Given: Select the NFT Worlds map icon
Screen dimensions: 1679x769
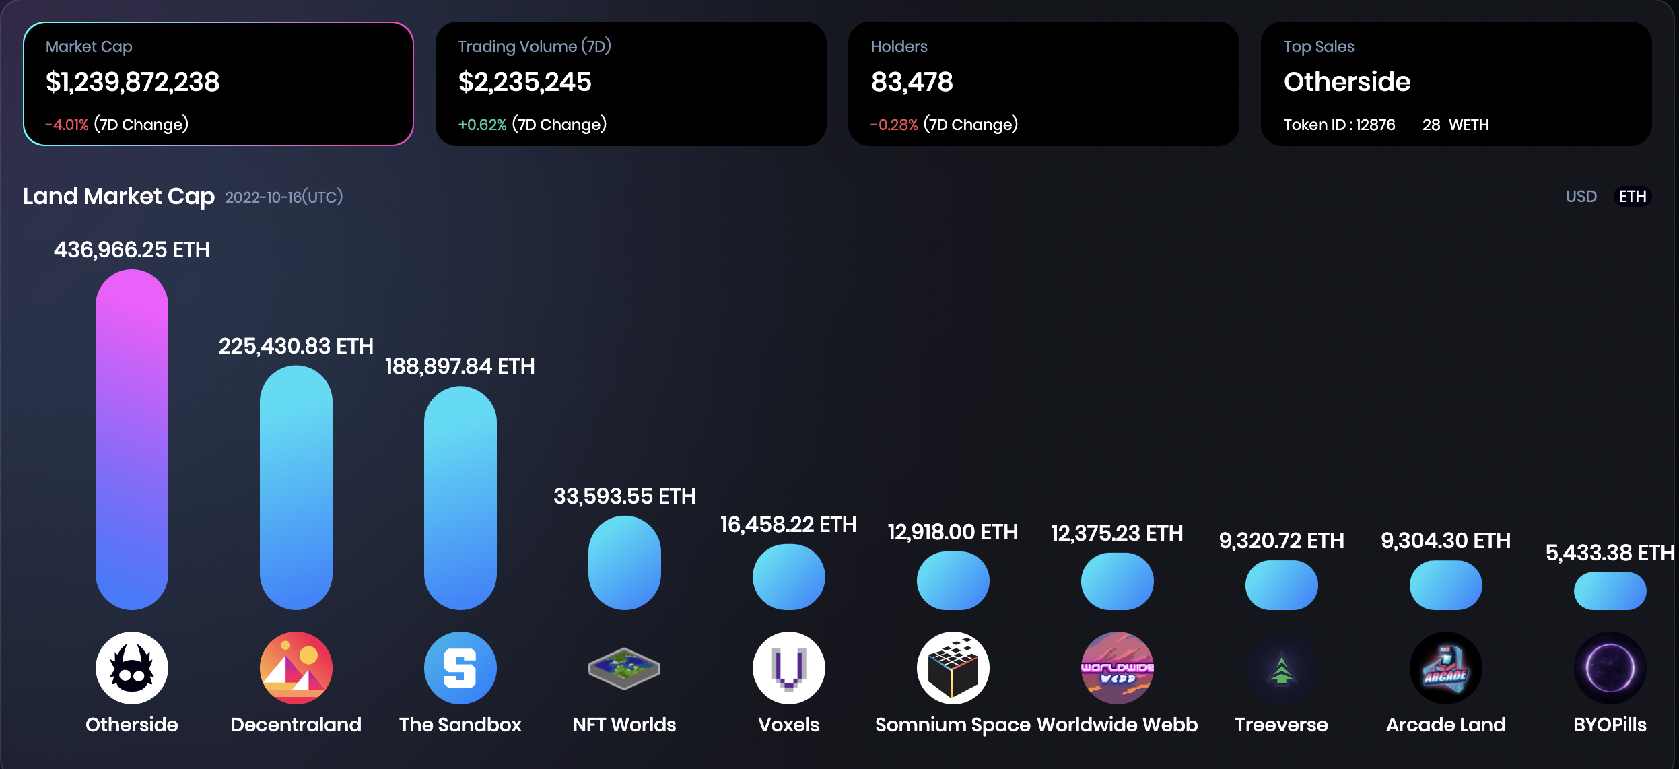Looking at the screenshot, I should pos(625,668).
